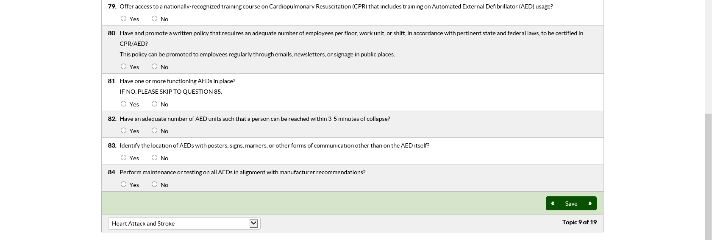Choose No for question 80 written policy
712x240 pixels.
click(x=154, y=67)
